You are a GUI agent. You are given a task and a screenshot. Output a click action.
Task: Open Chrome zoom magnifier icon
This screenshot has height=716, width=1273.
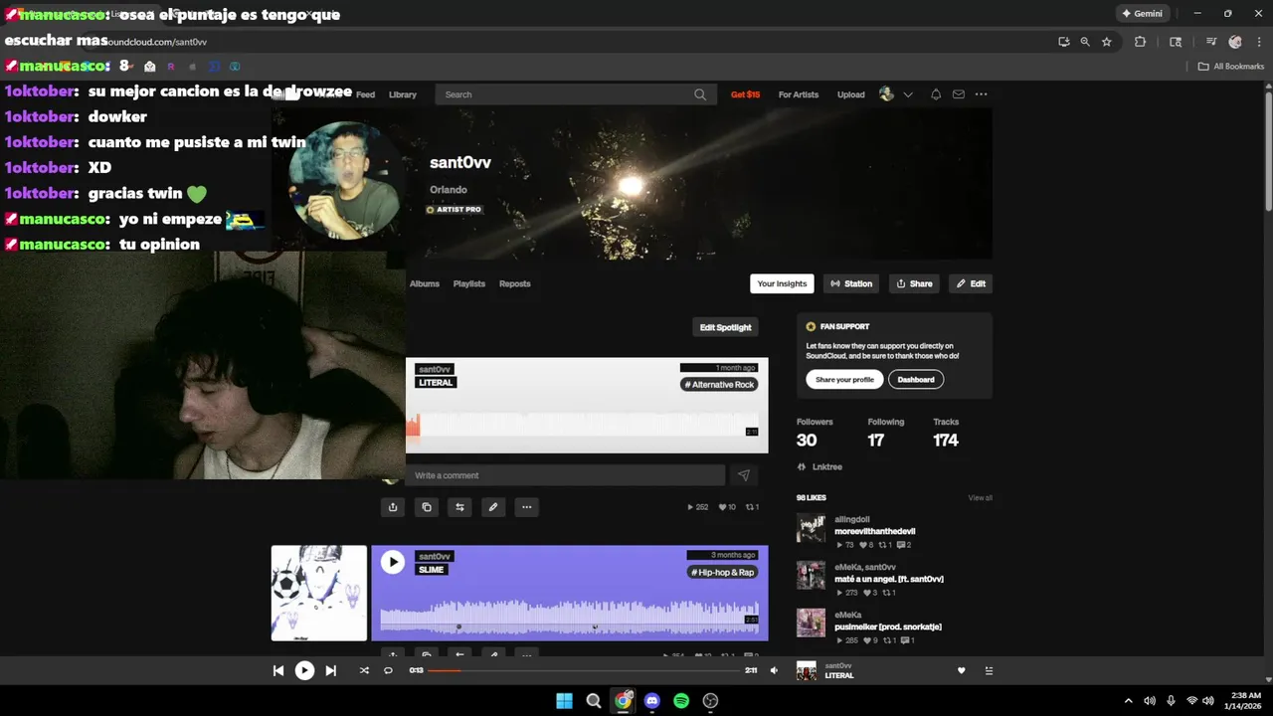1085,42
